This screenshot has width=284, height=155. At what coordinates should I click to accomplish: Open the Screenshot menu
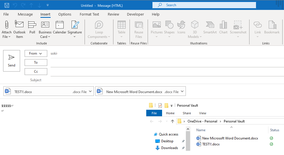238,29
